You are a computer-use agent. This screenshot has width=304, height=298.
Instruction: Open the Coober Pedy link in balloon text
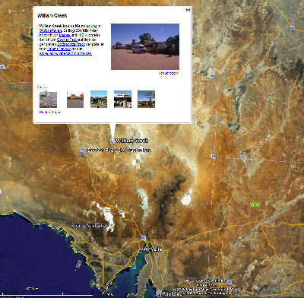pos(67,40)
